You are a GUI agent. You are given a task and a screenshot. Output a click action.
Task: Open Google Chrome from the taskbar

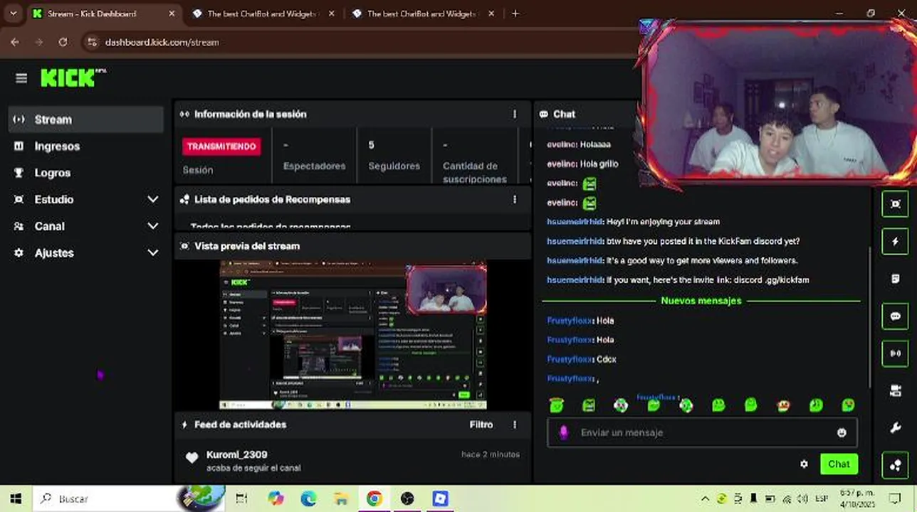374,498
